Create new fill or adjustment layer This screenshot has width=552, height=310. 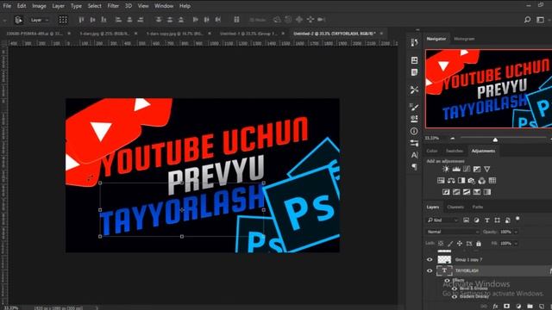coord(518,307)
